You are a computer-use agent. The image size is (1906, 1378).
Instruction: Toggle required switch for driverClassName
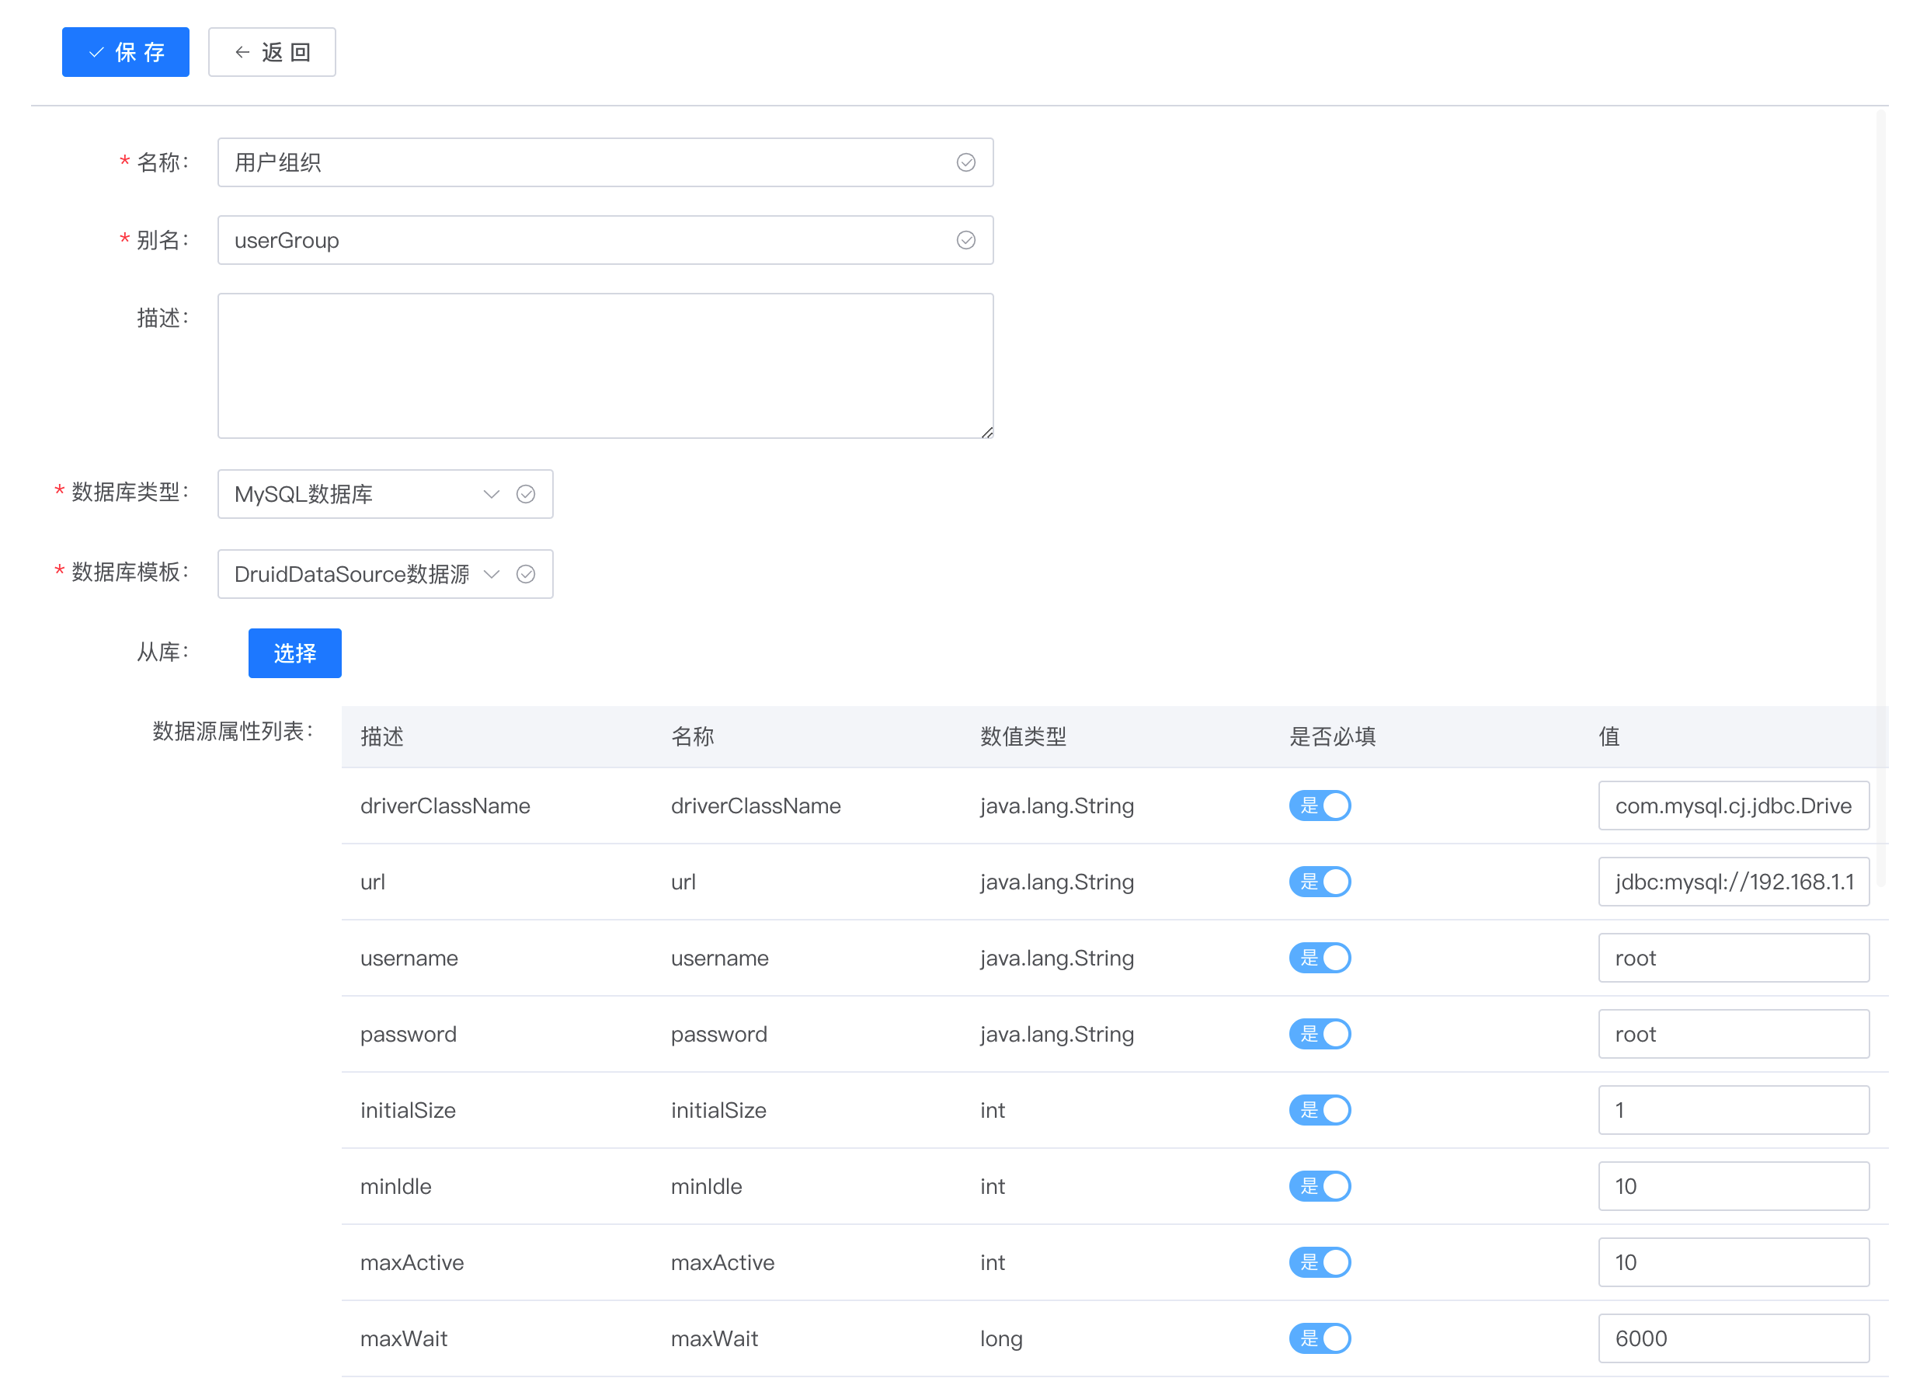(1320, 806)
